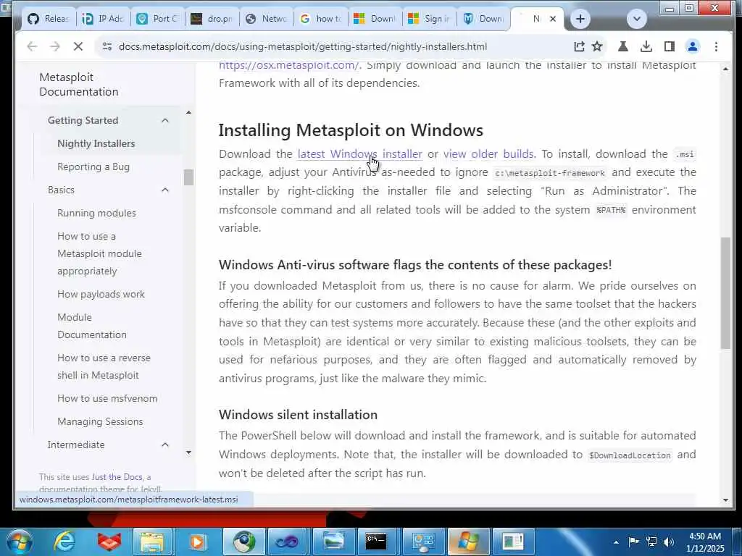Viewport: 742px width, 556px height.
Task: Switch to the IP Address tab
Action: coord(103,19)
